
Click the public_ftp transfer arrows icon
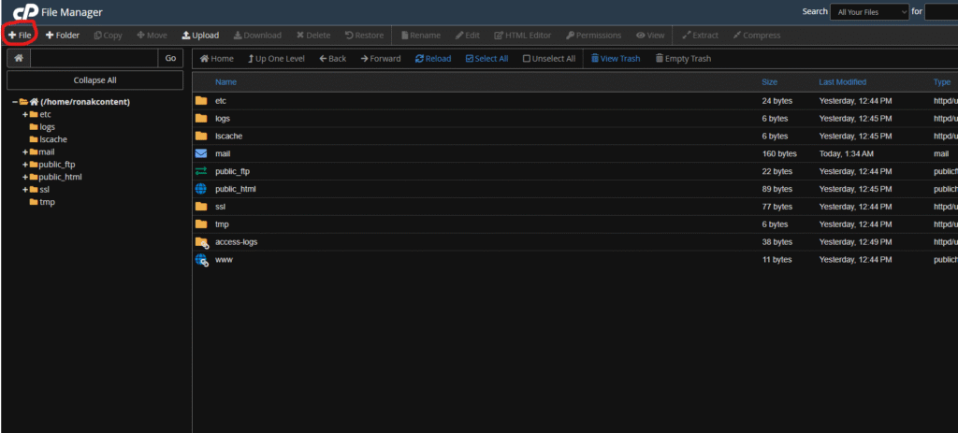point(201,171)
